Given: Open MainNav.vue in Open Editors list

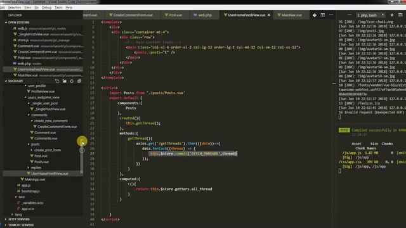Looking at the screenshot, I should point(43,75).
